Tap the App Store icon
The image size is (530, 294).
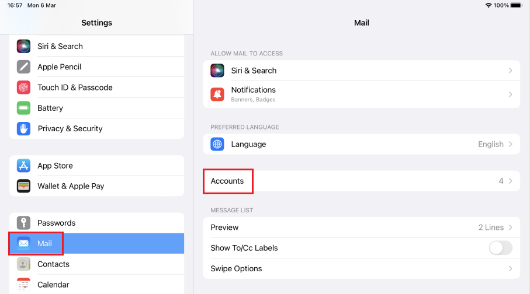23,166
